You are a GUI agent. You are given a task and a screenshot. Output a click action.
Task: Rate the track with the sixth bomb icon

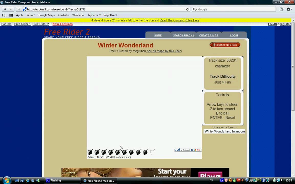pos(125,152)
